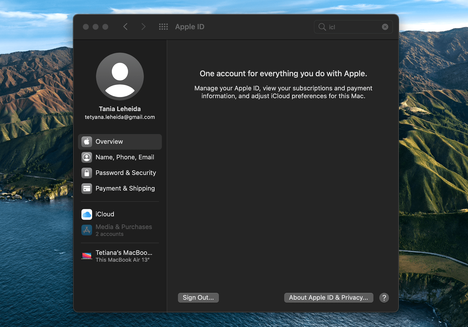This screenshot has width=468, height=327.
Task: Click the Sign Out... button
Action: tap(198, 297)
